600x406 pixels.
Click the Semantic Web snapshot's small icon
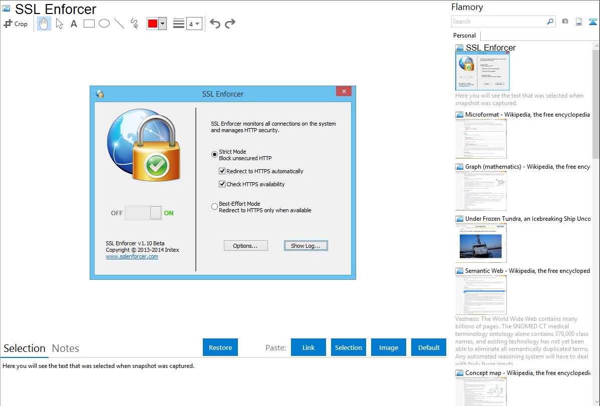tap(460, 271)
